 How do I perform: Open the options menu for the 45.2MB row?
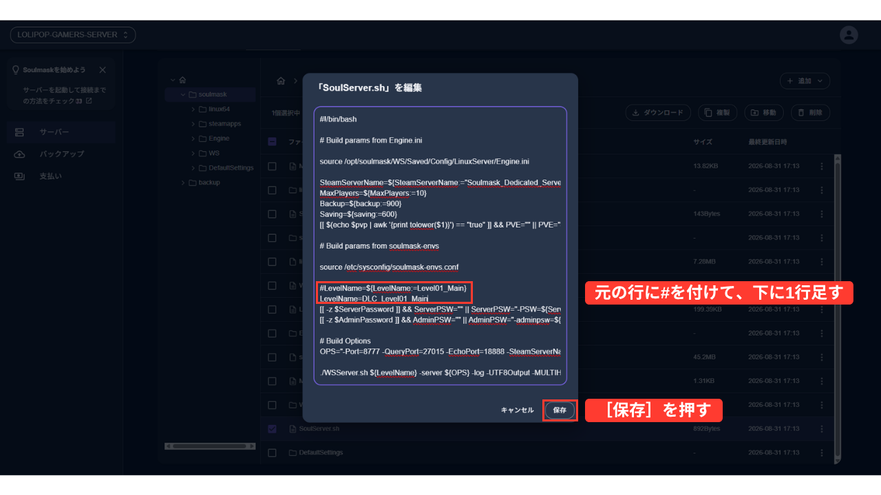click(821, 357)
